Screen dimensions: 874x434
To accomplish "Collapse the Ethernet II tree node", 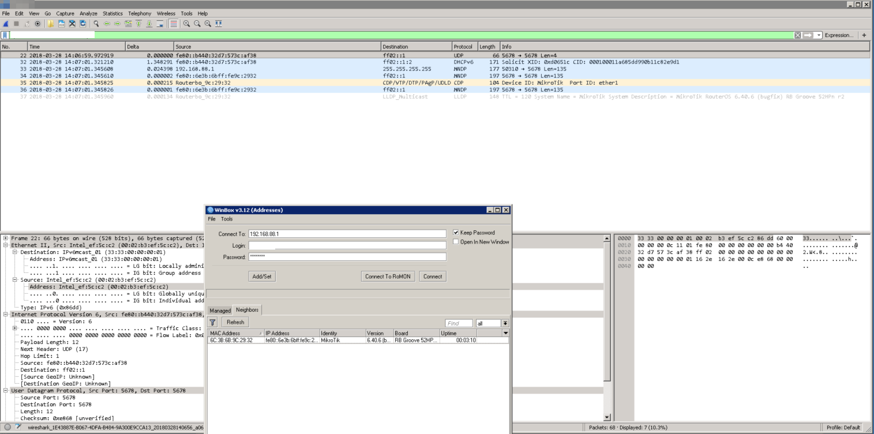I will point(6,245).
